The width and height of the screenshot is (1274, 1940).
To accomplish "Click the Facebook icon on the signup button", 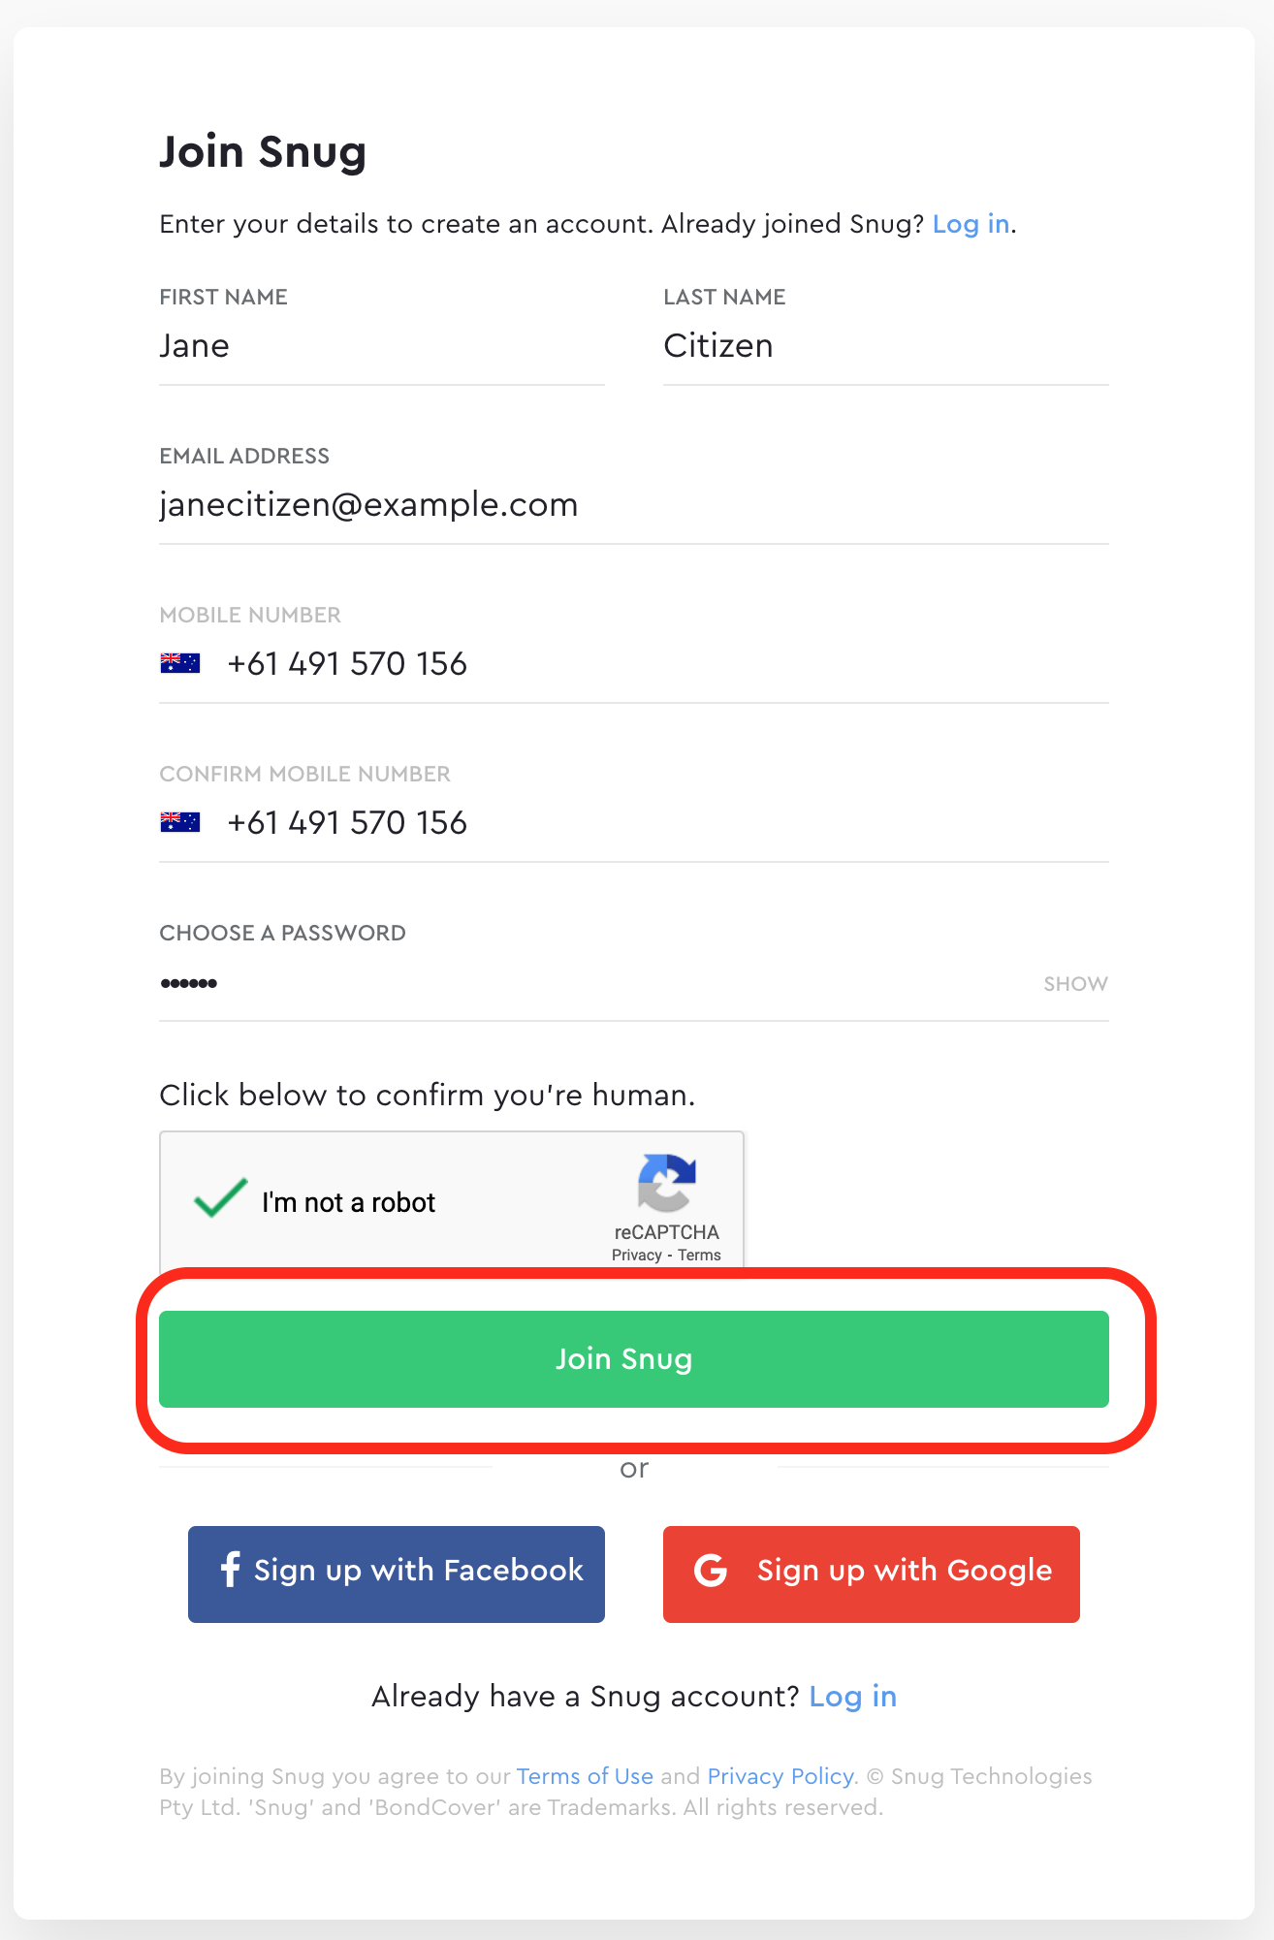I will [x=230, y=1572].
